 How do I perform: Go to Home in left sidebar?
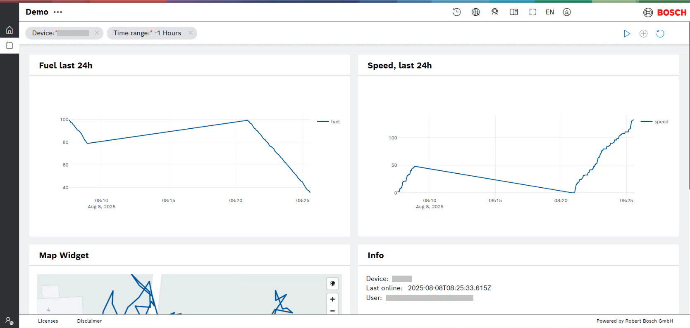[10, 30]
